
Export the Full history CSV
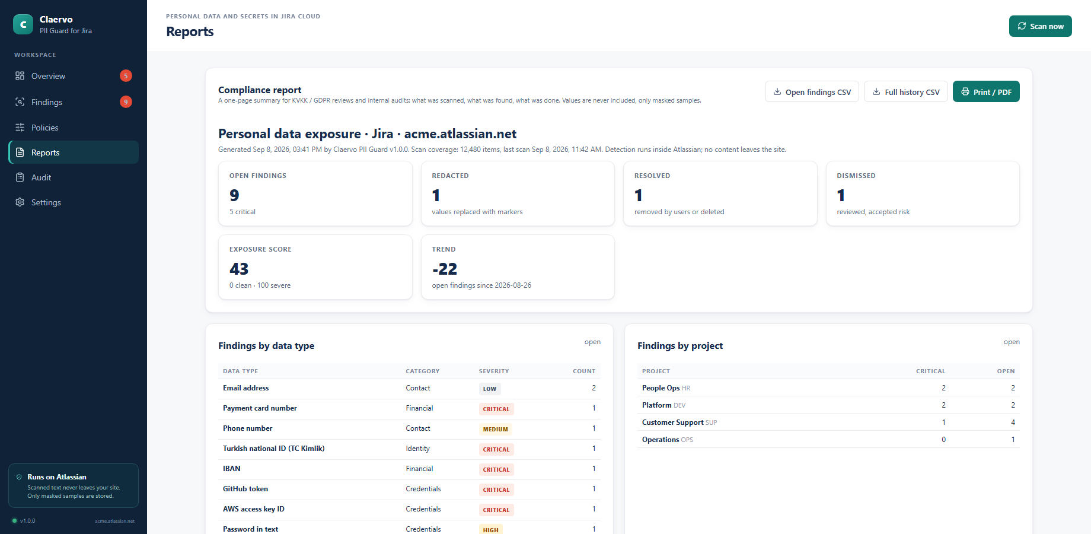[x=906, y=92]
